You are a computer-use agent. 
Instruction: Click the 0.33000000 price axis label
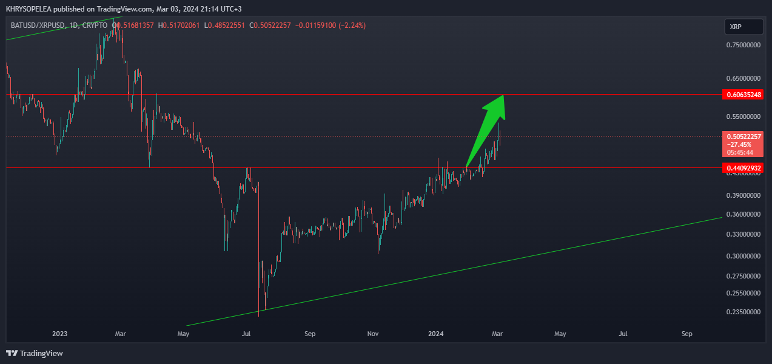click(744, 234)
